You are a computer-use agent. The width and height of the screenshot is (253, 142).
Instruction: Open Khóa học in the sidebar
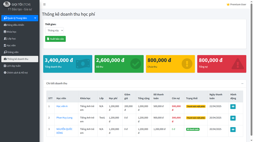coord(11,32)
